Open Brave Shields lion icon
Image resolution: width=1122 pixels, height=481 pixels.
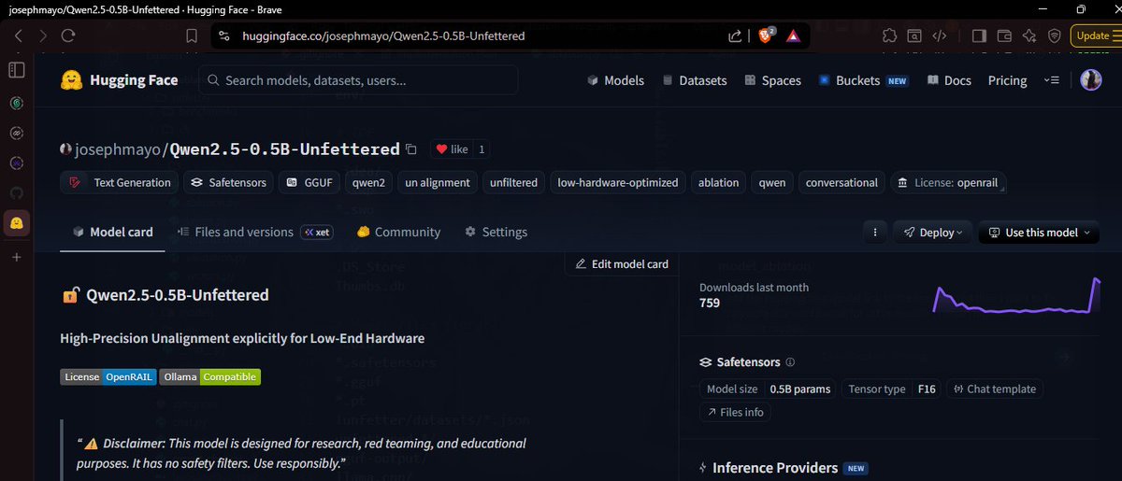click(764, 35)
